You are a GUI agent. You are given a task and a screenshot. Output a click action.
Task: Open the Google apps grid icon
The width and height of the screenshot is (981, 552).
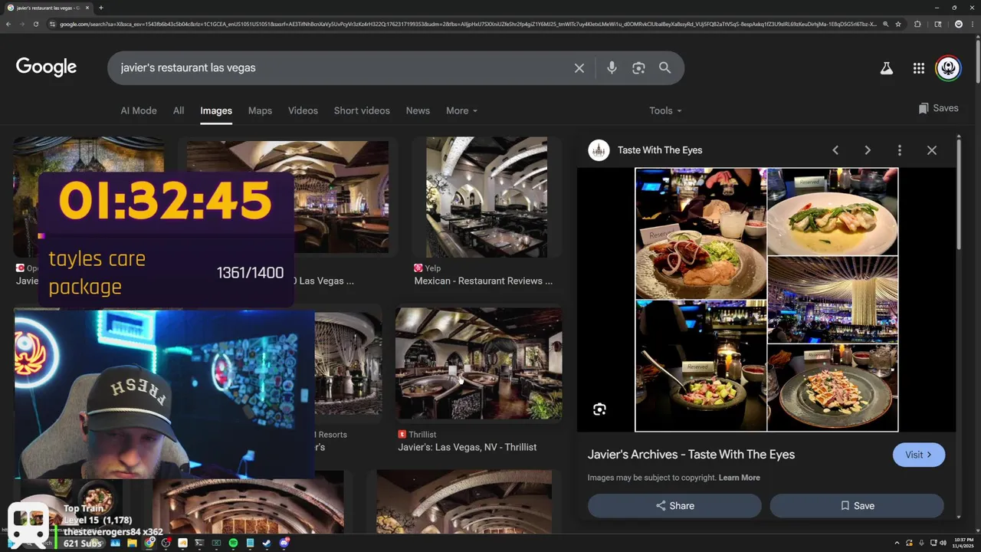coord(918,68)
